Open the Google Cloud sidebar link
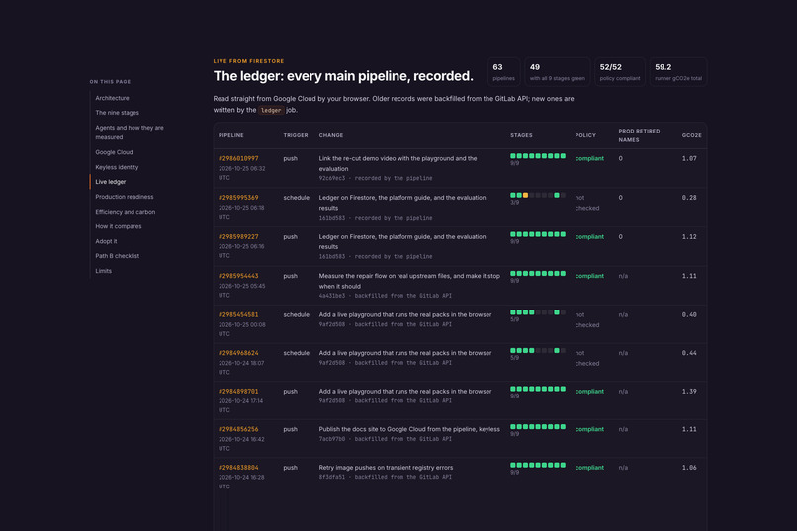 (x=114, y=152)
